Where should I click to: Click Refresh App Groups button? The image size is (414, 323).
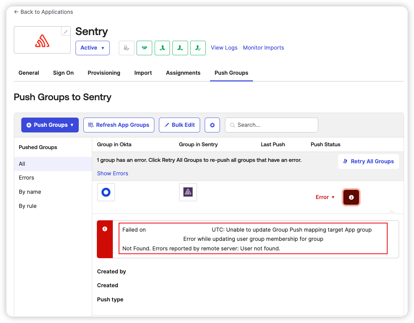click(119, 125)
